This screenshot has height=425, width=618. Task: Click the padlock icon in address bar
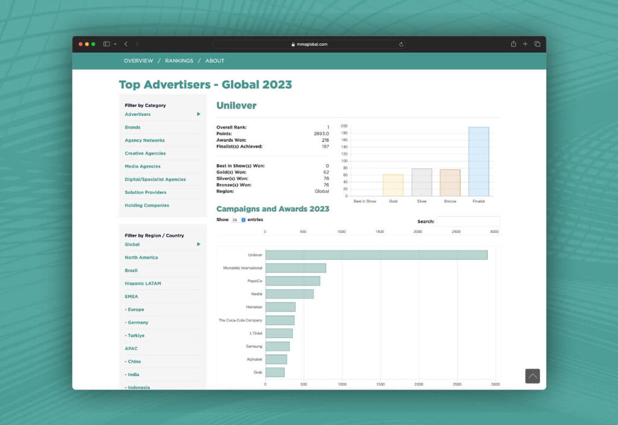tap(293, 44)
